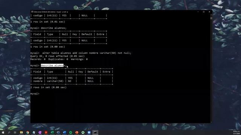The image size is (241, 135).
Task: Click the console scrollbar up arrow
Action: [211, 15]
